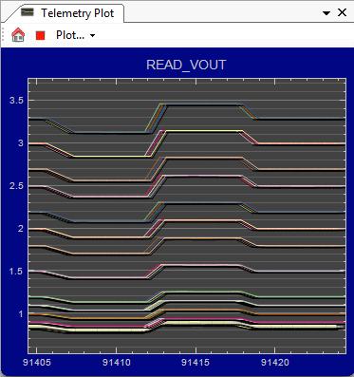Click the 3.5 label on the vertical axis
Screen dimensions: 354x377
[x=16, y=101]
